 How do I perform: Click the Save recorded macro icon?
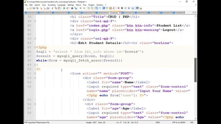point(133,8)
